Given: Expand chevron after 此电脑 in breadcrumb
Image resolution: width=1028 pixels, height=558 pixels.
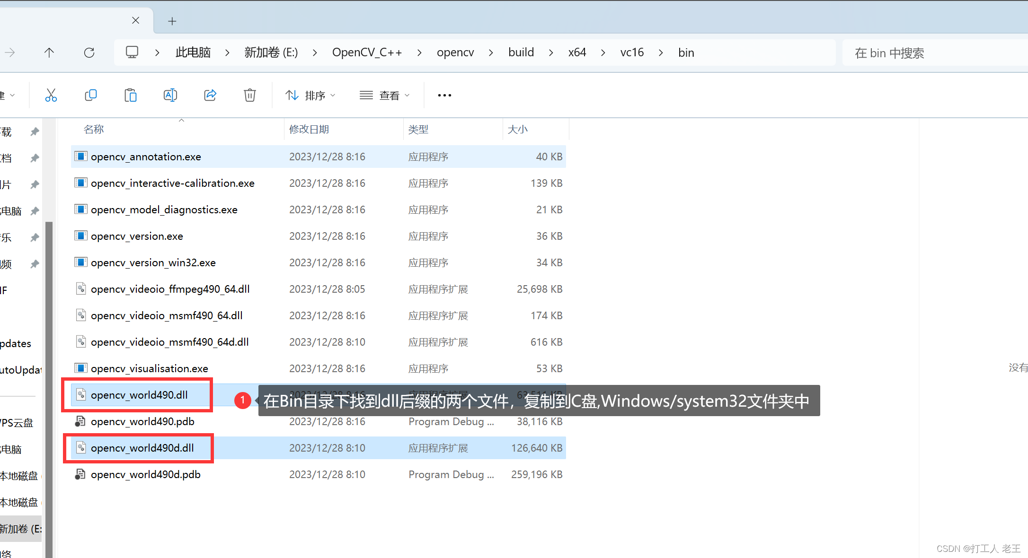Looking at the screenshot, I should point(228,52).
